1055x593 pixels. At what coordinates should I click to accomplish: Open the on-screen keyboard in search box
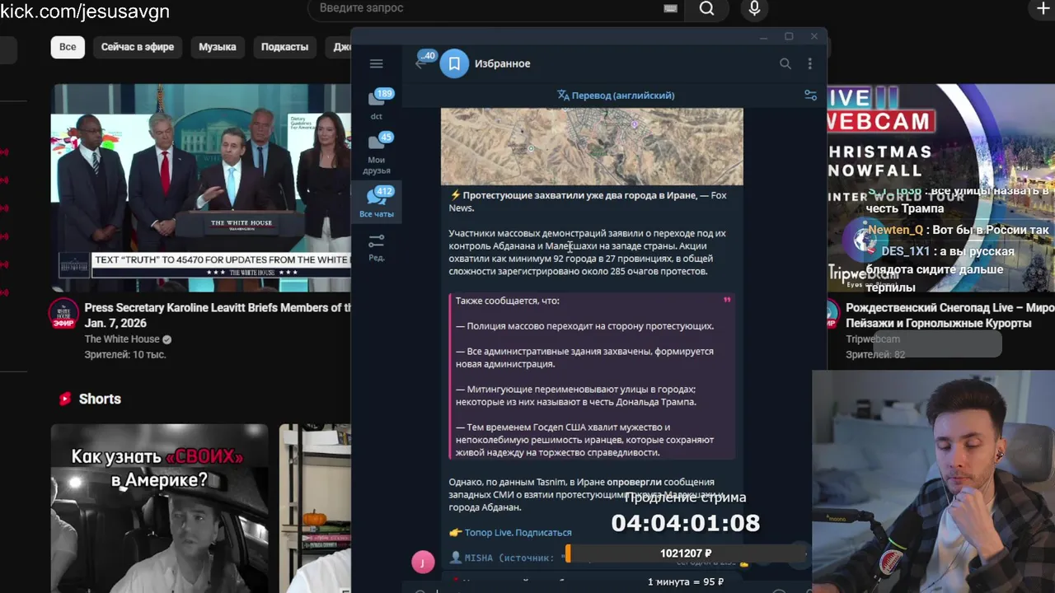[x=670, y=8]
